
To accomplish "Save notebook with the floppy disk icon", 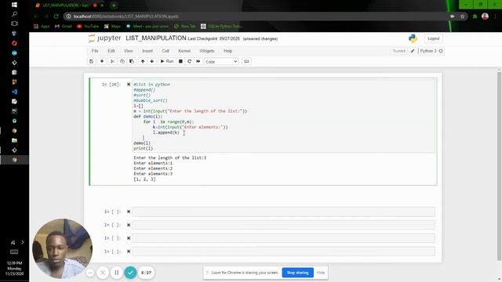I will [x=92, y=61].
